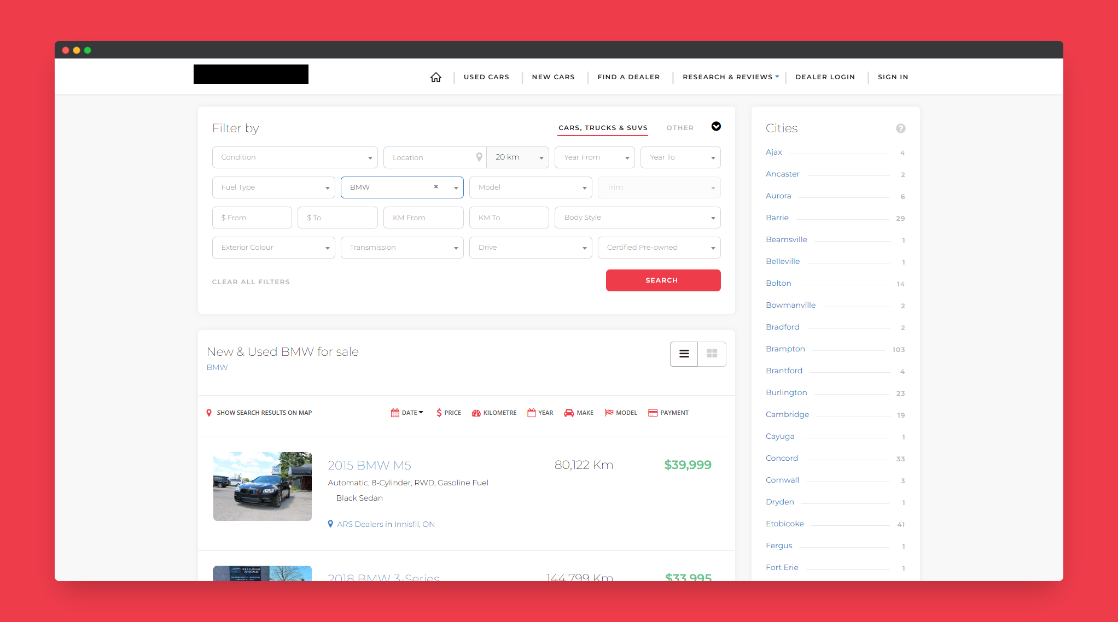Click the Cities help question mark icon
This screenshot has height=622, width=1118.
900,128
